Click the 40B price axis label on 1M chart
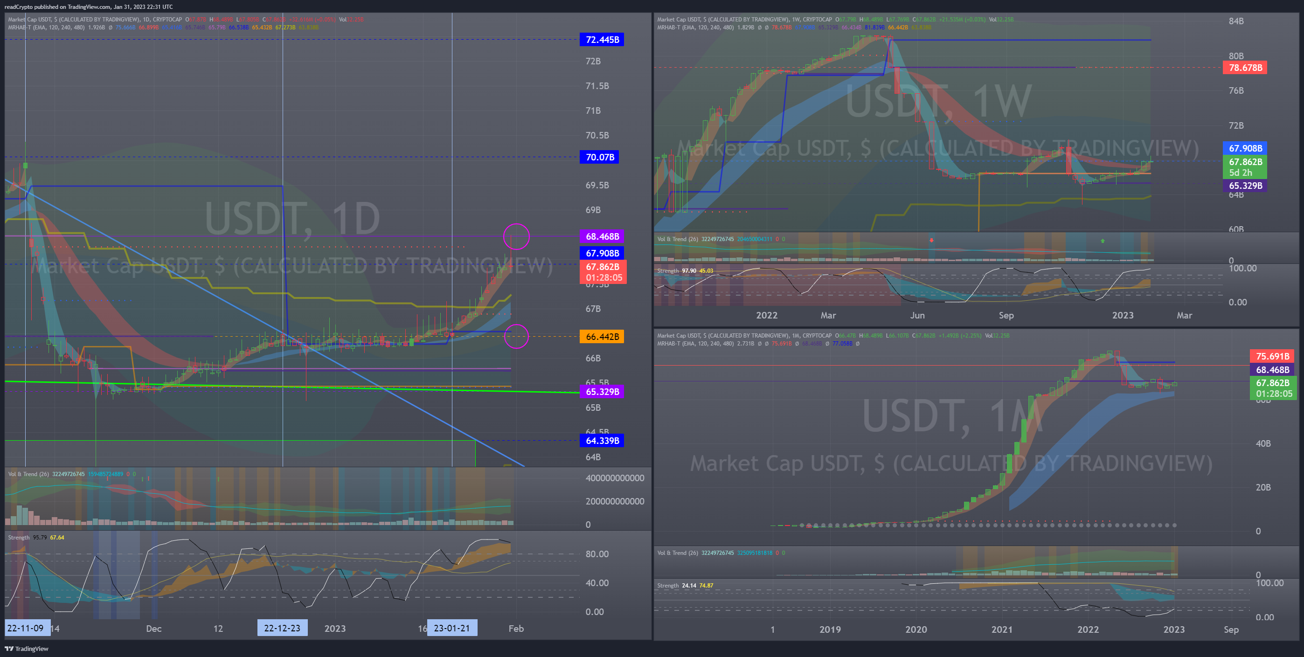This screenshot has height=657, width=1304. 1262,444
